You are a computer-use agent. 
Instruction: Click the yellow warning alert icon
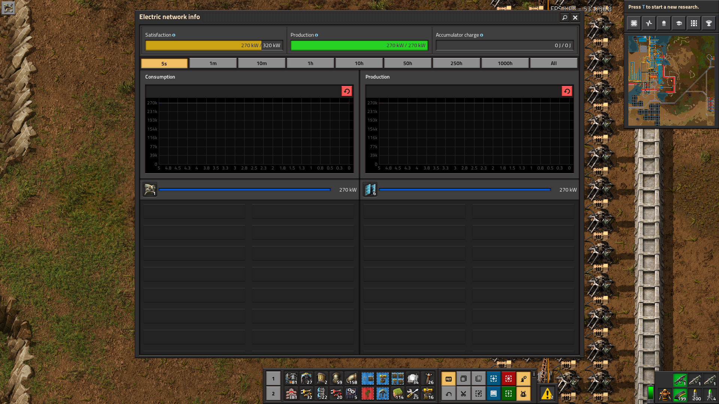[547, 394]
